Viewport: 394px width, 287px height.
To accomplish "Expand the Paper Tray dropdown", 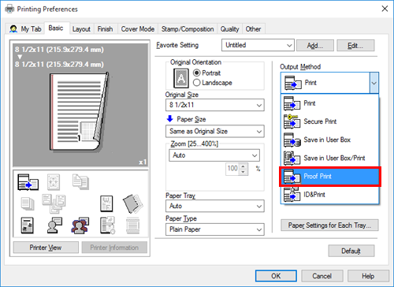I will point(215,206).
